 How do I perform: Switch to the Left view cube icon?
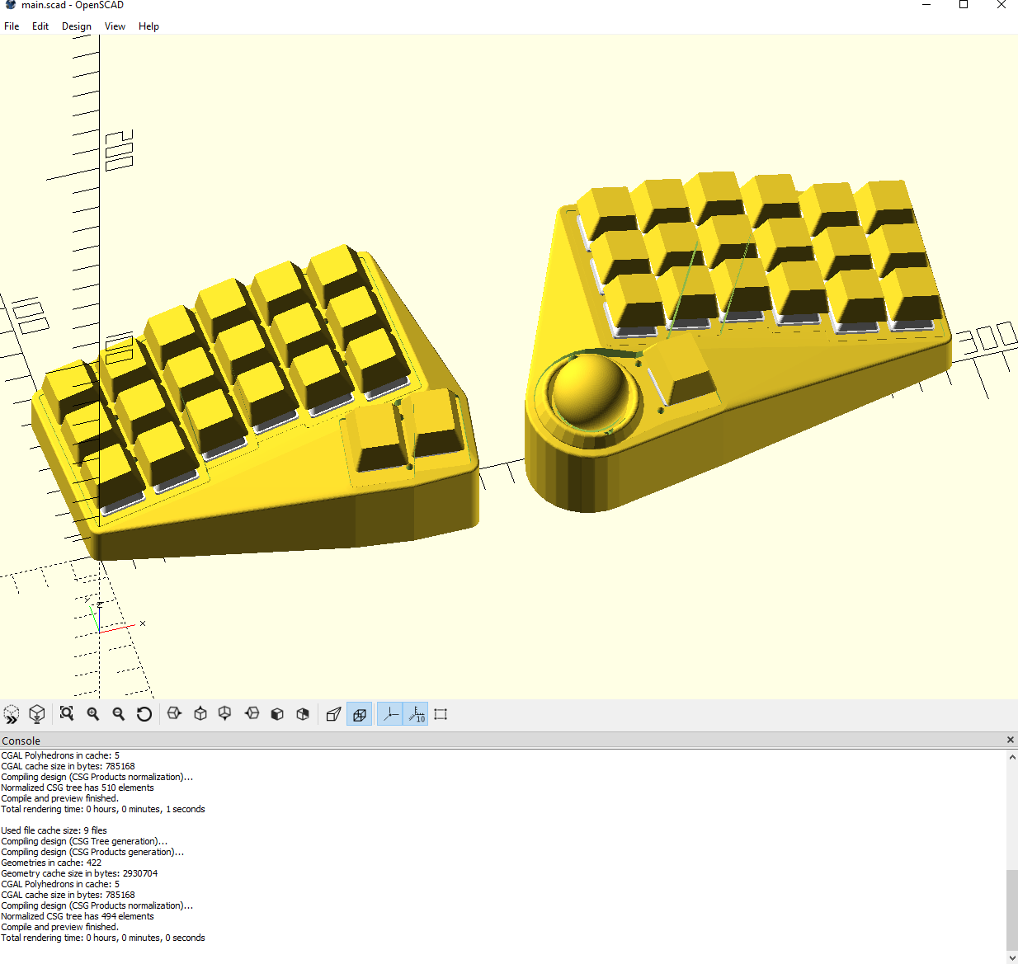(252, 714)
